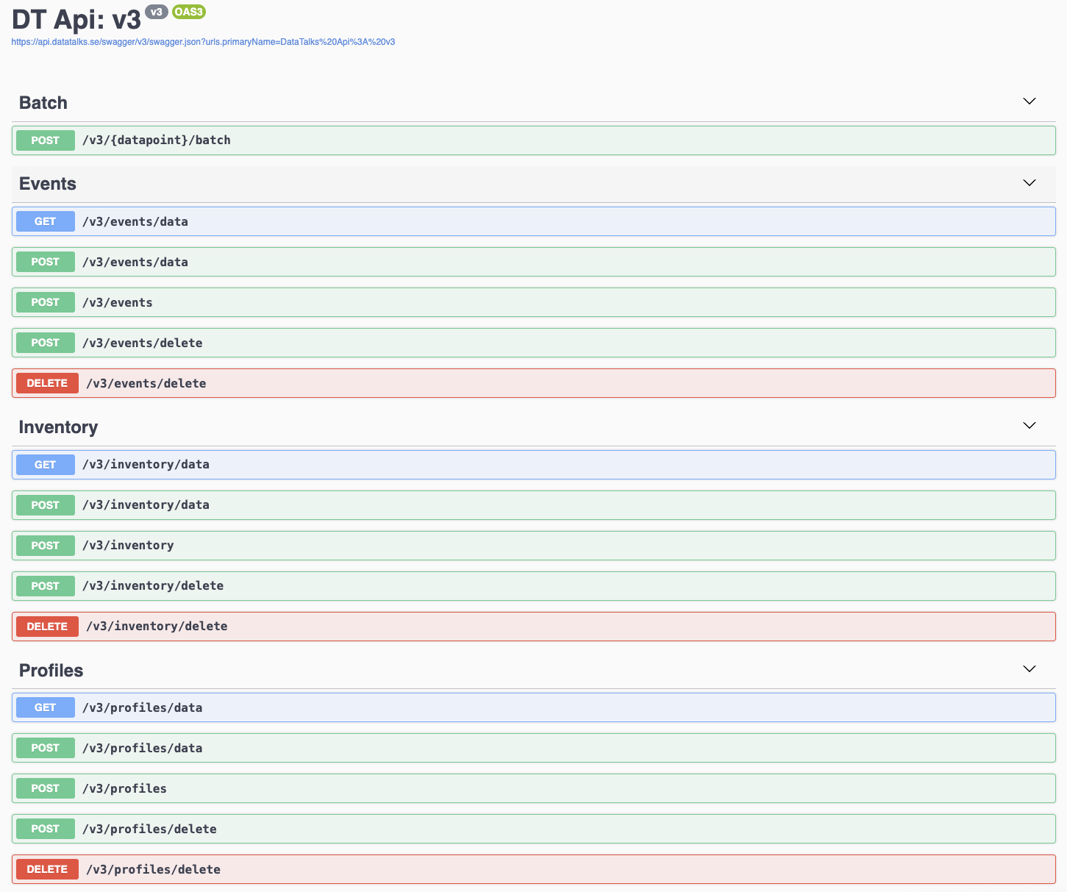1067x892 pixels.
Task: Click the Events section heading
Action: pyautogui.click(x=48, y=184)
